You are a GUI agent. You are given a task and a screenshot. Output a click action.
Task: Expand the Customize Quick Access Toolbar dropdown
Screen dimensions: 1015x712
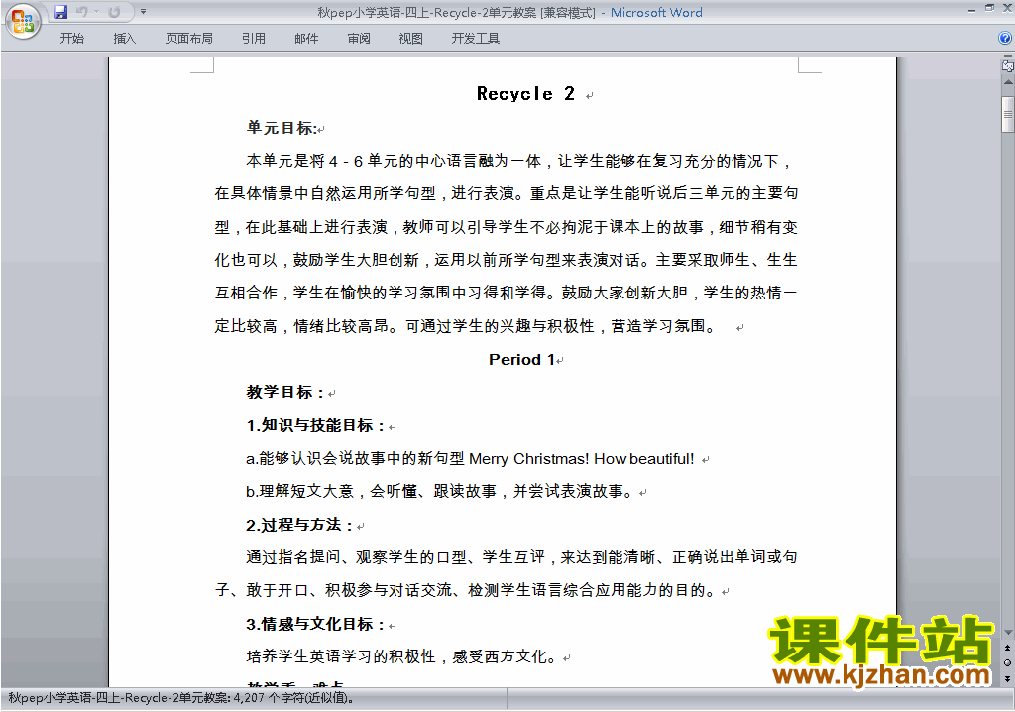[x=143, y=12]
